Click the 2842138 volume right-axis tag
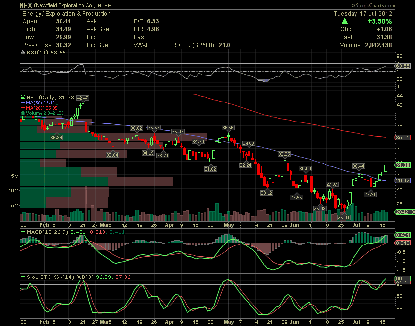415x326 pixels. (405, 212)
